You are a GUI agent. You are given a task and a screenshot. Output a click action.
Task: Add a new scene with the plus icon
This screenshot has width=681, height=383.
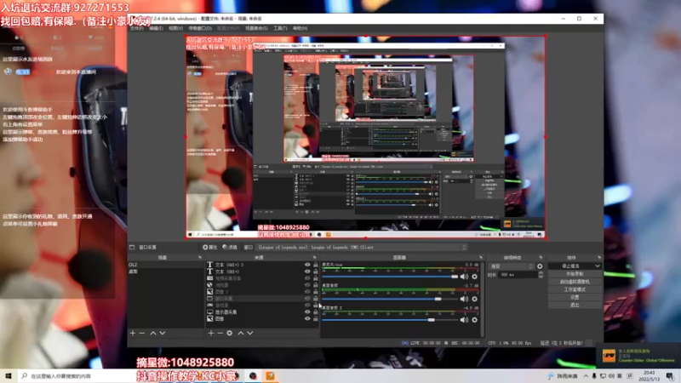133,333
